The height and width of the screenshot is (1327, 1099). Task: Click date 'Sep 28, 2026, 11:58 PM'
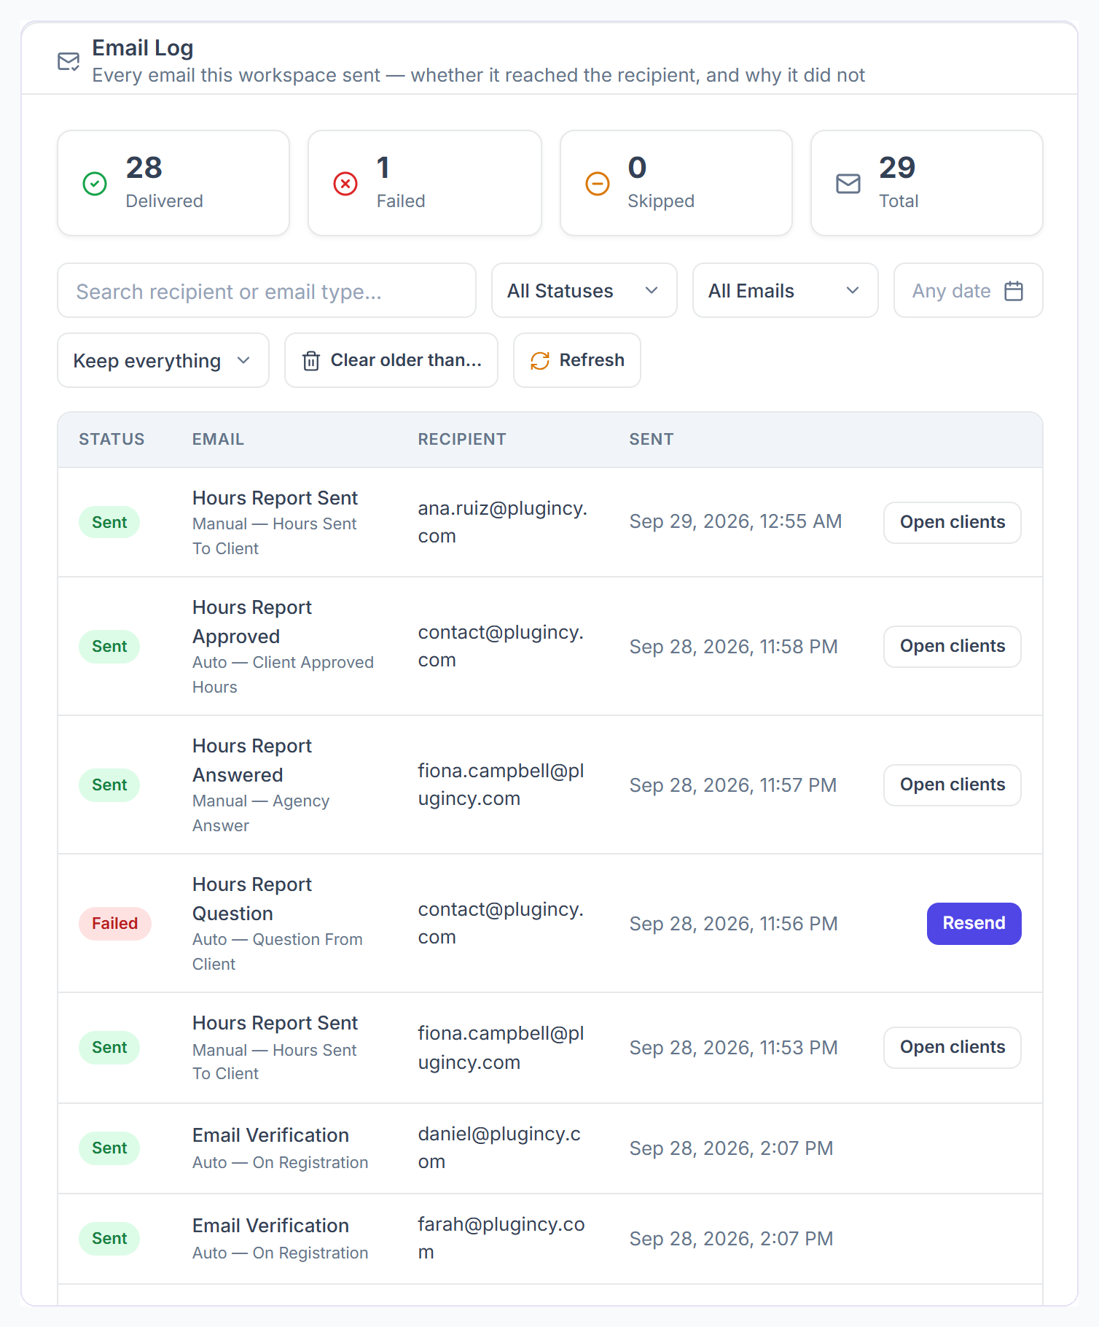coord(733,647)
